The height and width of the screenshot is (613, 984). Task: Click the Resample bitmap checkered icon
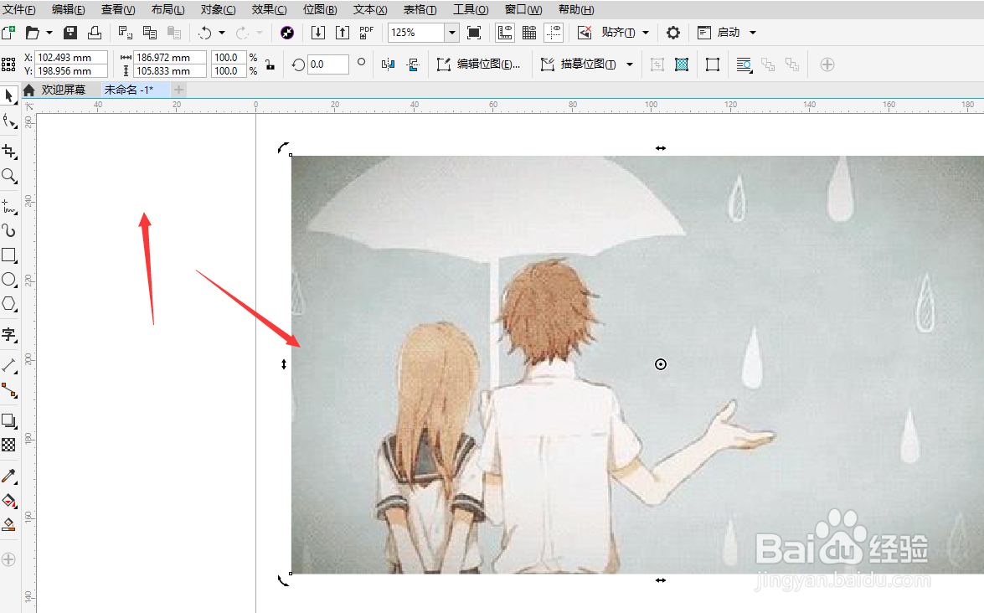point(682,64)
